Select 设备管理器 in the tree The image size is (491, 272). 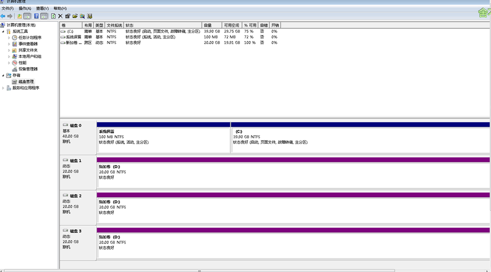[x=28, y=69]
